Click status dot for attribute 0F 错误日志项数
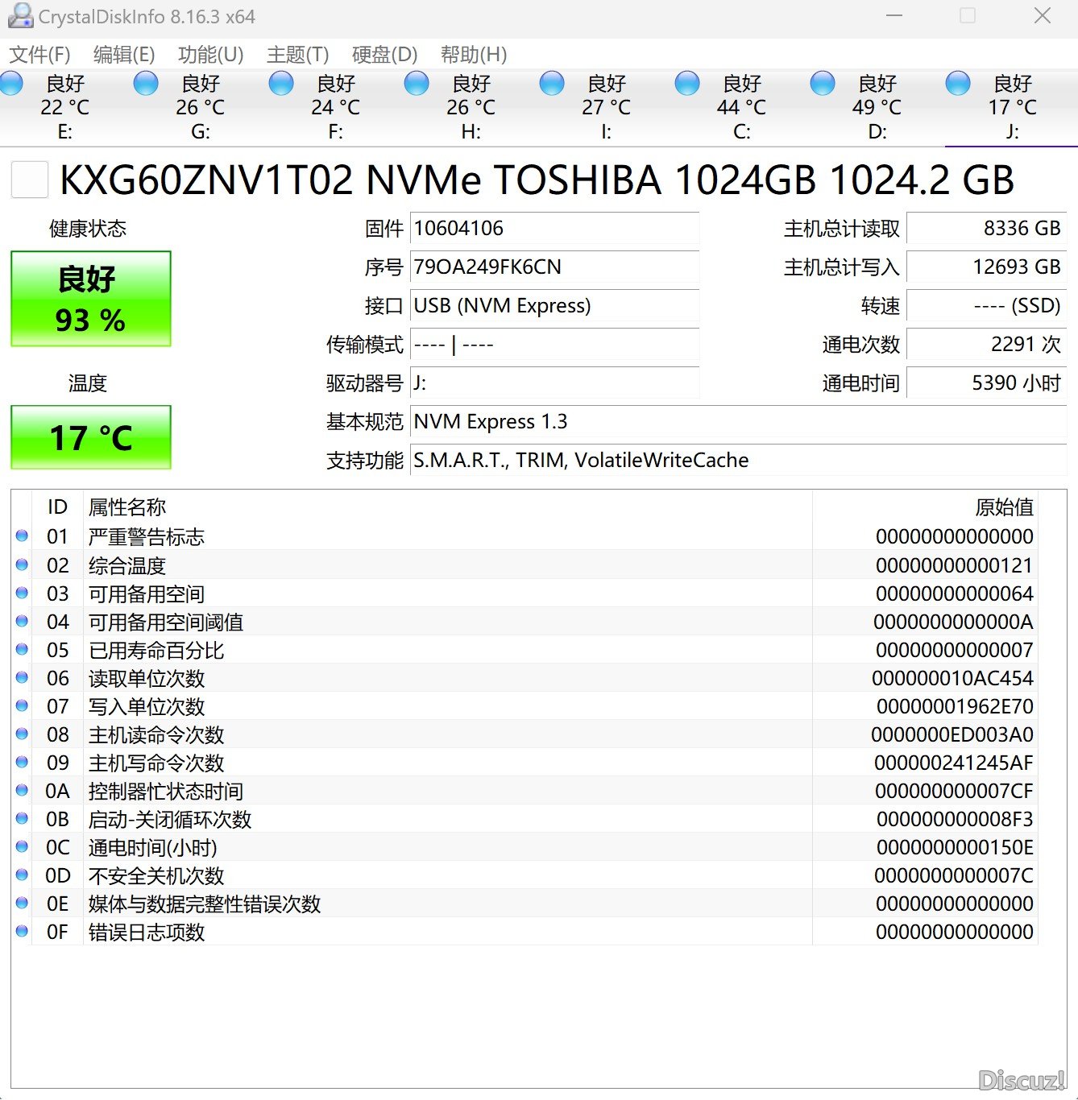 click(22, 931)
